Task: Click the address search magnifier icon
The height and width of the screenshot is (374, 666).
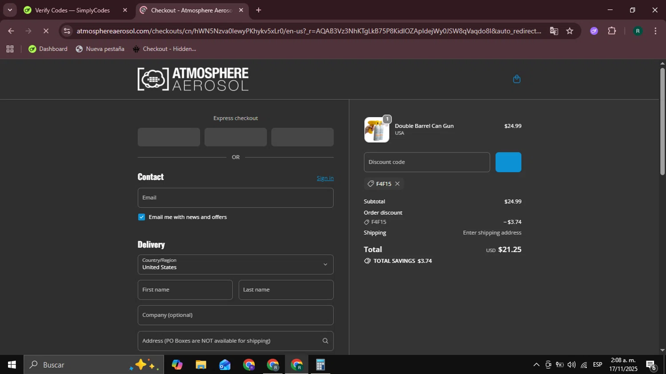Action: (x=325, y=341)
